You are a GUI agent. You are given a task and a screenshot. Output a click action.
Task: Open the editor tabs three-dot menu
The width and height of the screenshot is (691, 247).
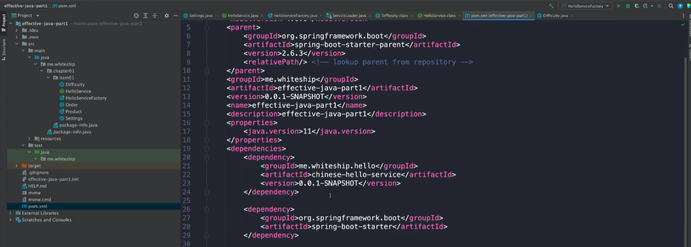(683, 16)
